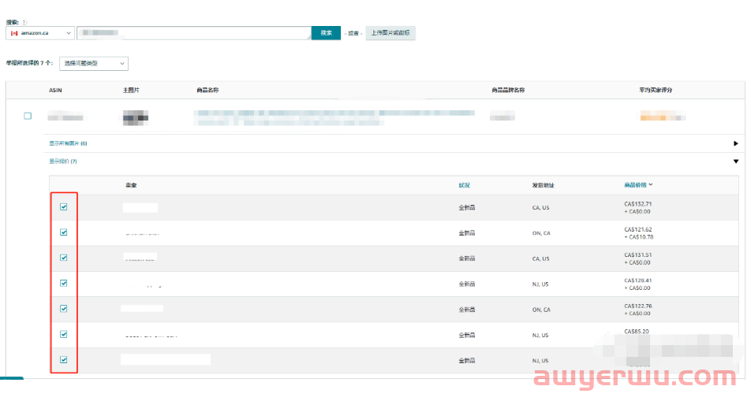This screenshot has width=751, height=401.
Task: Collapse the offers list down arrow
Action: pyautogui.click(x=736, y=162)
